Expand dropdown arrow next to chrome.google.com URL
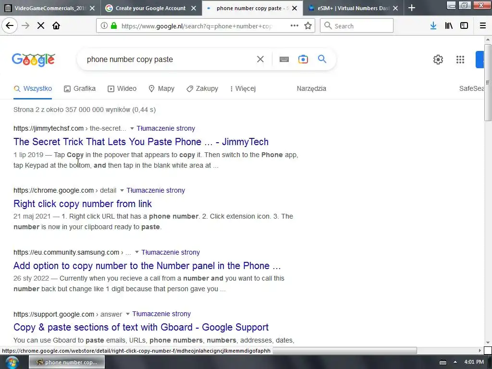The height and width of the screenshot is (369, 492). coord(122,190)
